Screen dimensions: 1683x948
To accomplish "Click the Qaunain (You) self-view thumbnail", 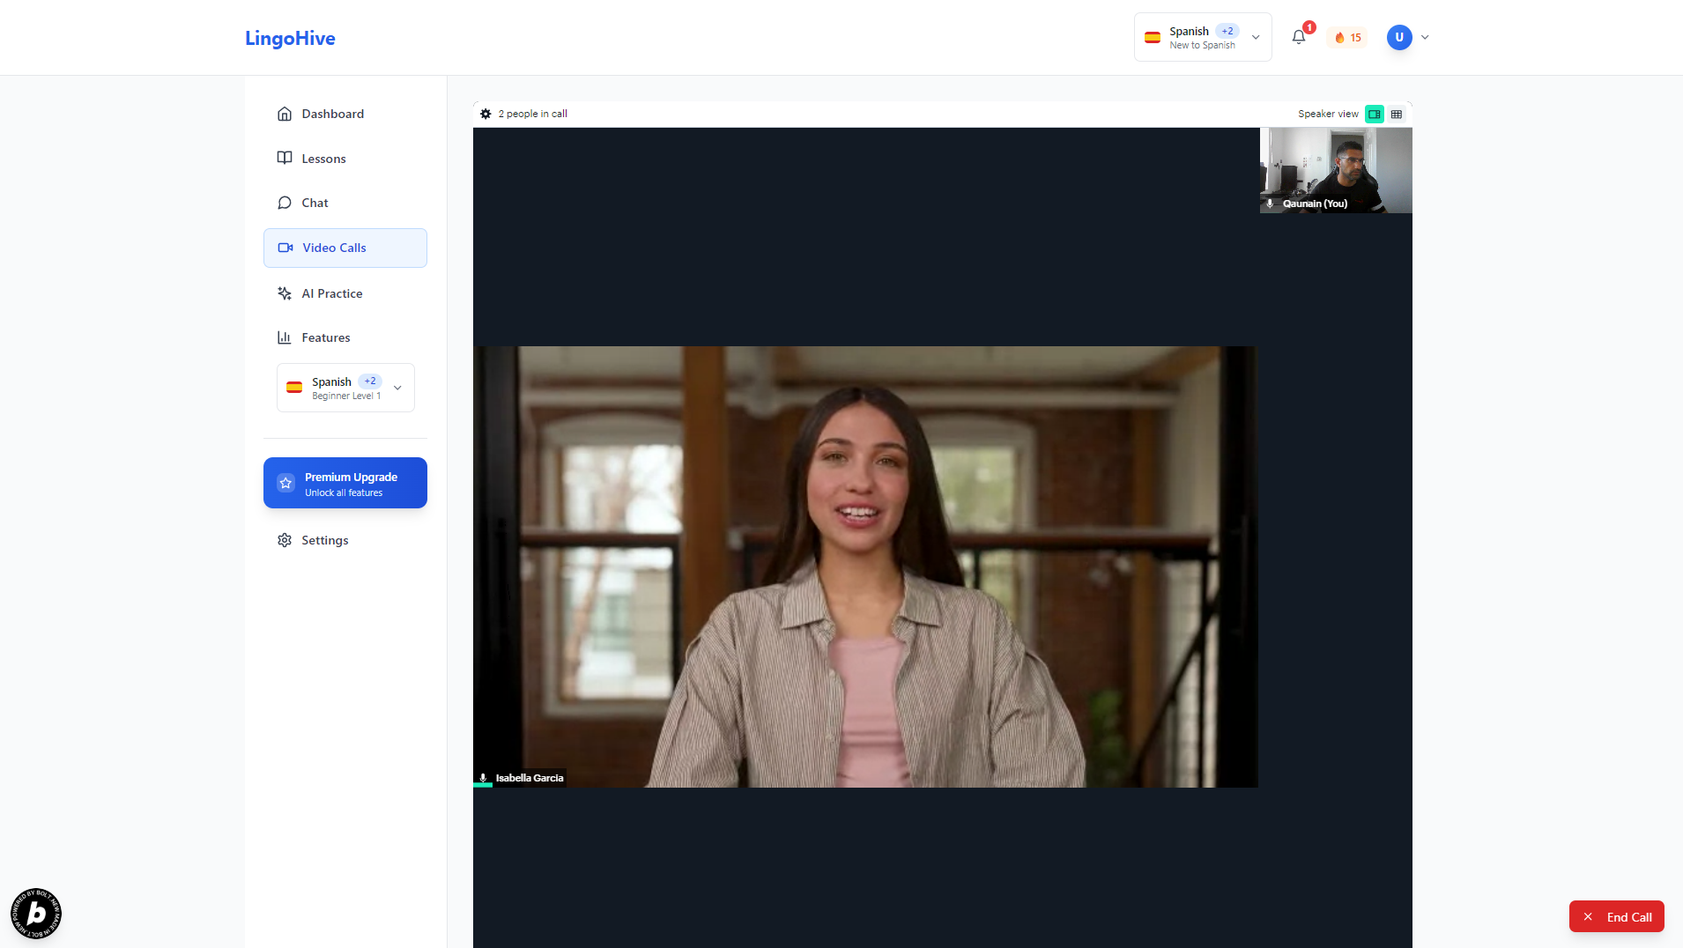I will [x=1336, y=170].
